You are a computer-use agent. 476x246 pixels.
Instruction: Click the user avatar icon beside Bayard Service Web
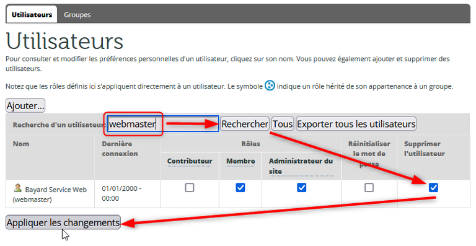coord(18,188)
